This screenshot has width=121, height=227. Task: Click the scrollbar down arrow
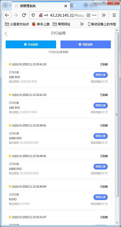(x=117, y=223)
